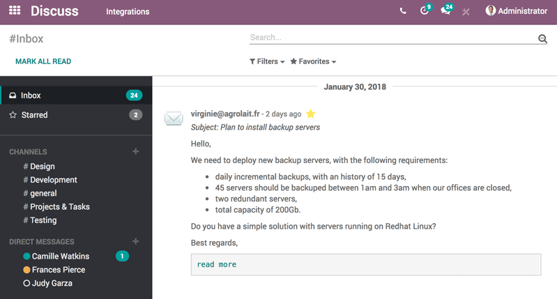Click Camille Watkins' green status dot
The height and width of the screenshot is (299, 557).
coord(26,256)
